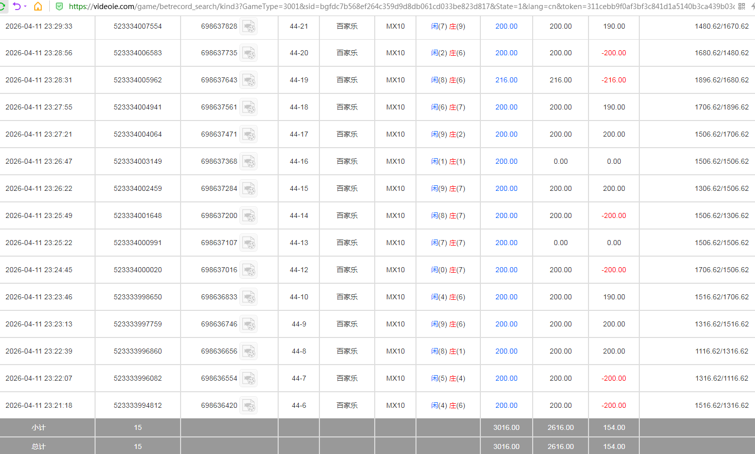Play video replay for round 698637828
755x454 pixels.
pyautogui.click(x=248, y=27)
